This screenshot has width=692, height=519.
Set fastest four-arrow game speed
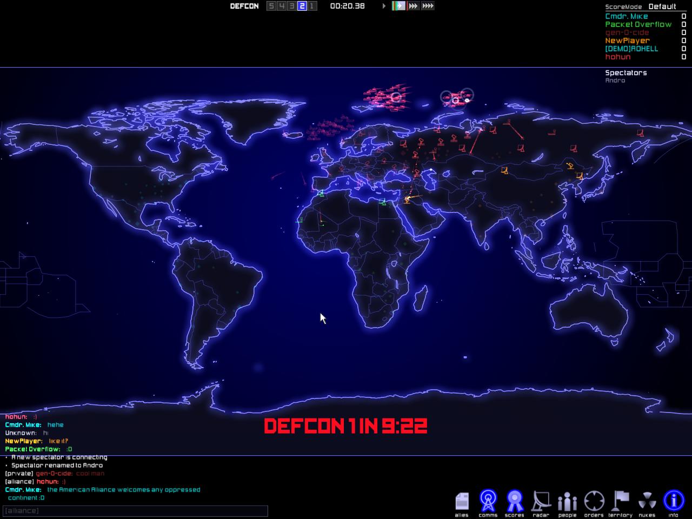[x=428, y=6]
